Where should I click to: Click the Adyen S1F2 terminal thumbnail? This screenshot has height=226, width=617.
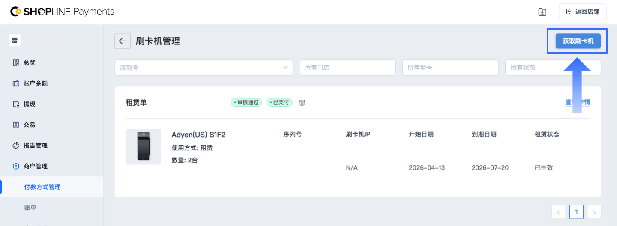pyautogui.click(x=143, y=147)
